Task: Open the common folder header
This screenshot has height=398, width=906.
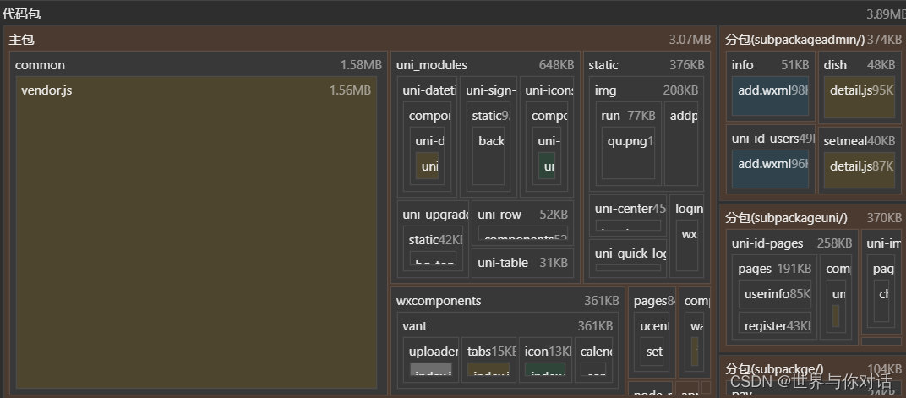Action: [198, 65]
